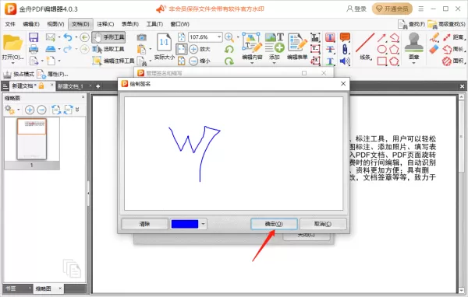The image size is (468, 297).
Task: Select the Perimeter (周长) measure tool
Action: click(x=454, y=49)
